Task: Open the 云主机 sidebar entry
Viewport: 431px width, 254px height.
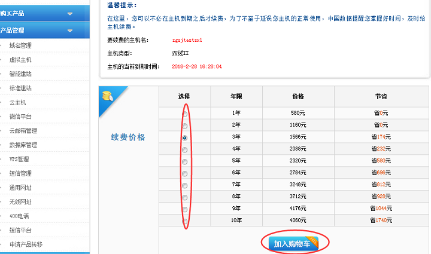Action: coord(17,102)
